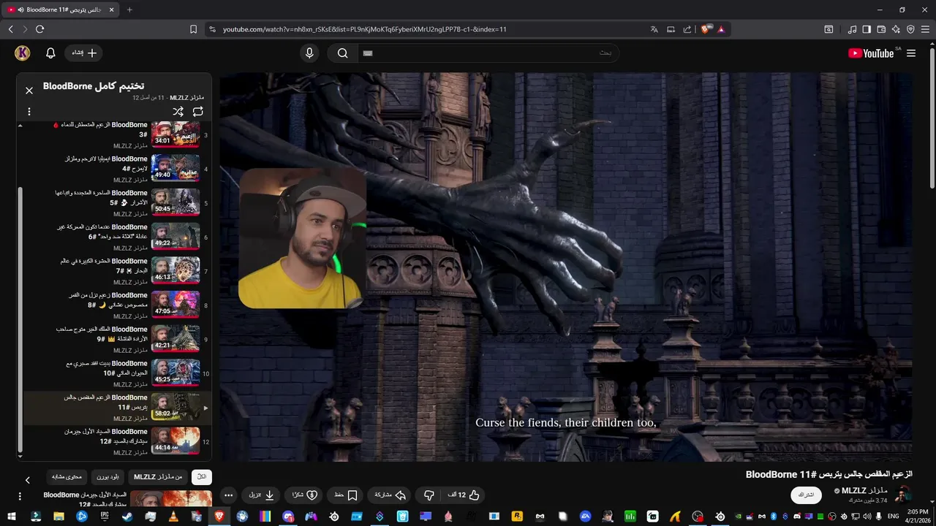Open Brave Rewards triangle icon
Viewport: 936px width, 526px height.
coord(721,29)
